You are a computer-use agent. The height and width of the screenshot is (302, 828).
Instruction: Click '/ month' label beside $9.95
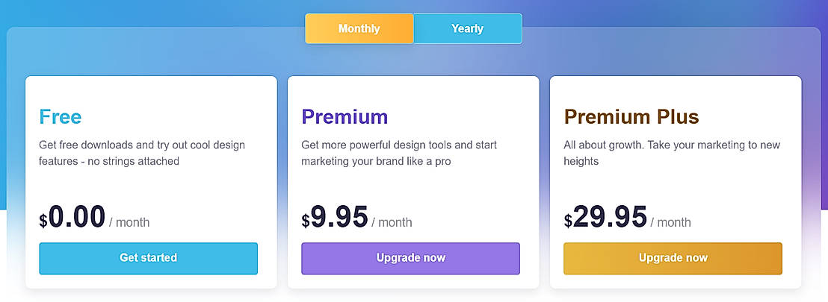[392, 222]
